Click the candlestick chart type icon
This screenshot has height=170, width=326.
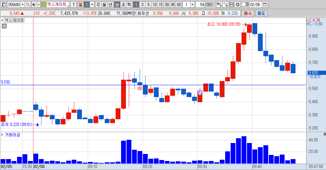point(219,4)
